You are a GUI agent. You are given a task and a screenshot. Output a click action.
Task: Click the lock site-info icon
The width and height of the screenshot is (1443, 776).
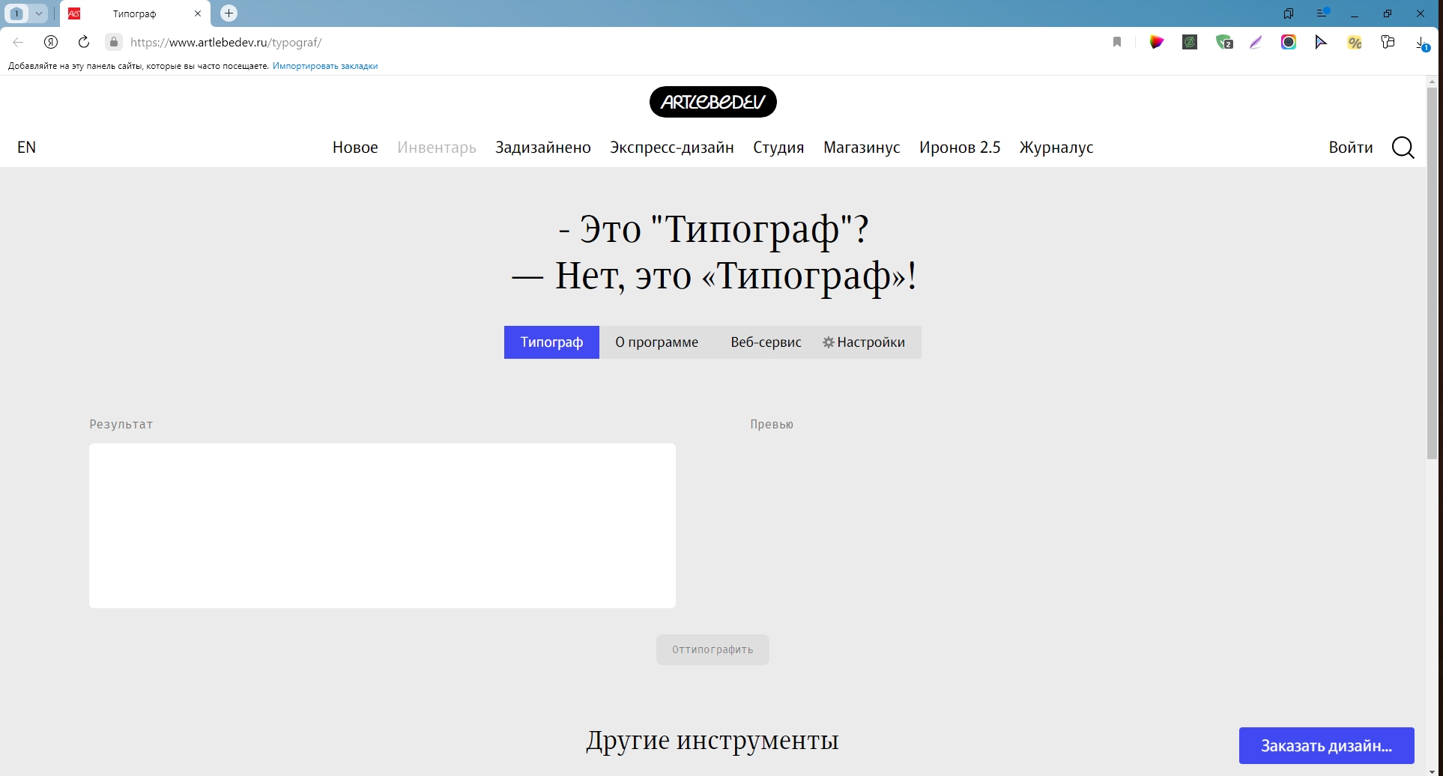(113, 42)
